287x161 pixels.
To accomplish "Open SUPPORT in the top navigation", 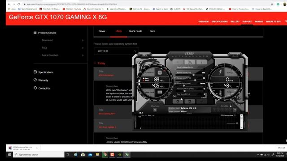I will (x=247, y=21).
